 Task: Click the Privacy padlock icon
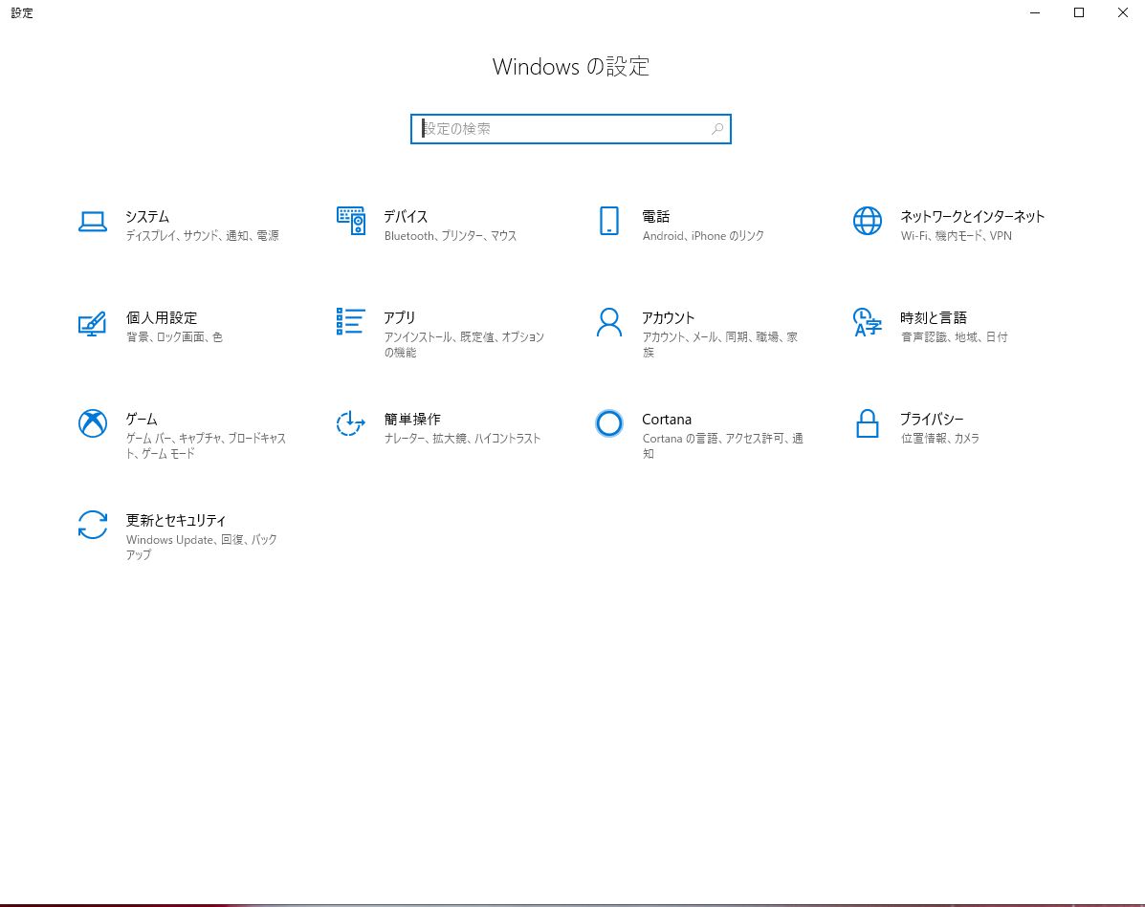pyautogui.click(x=868, y=423)
